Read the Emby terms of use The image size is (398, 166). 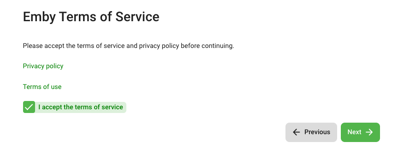(x=42, y=87)
